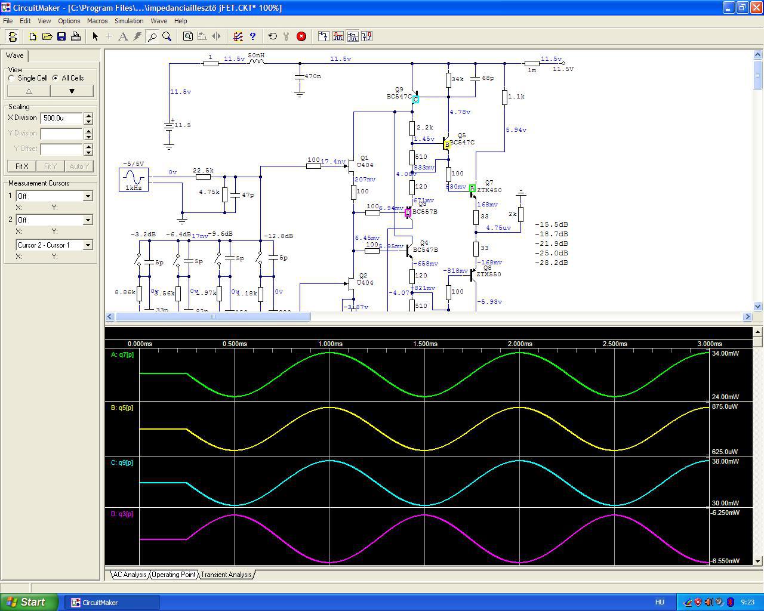Open Measurement Cursor 2 dropdown
764x611 pixels.
click(88, 220)
